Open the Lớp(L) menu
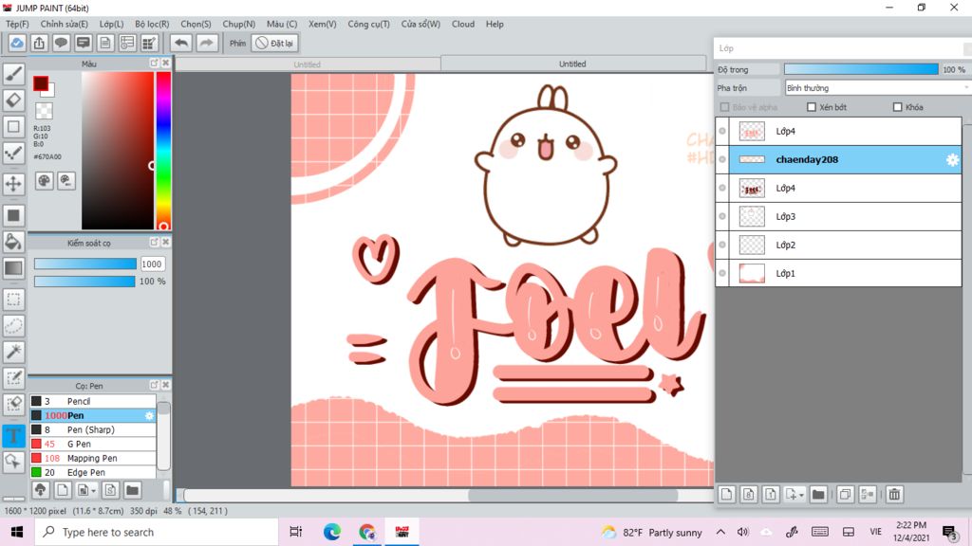 (x=112, y=24)
